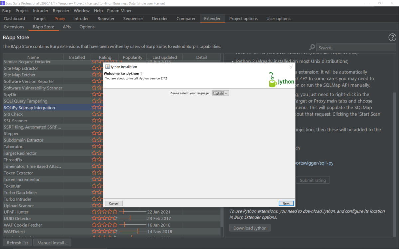The height and width of the screenshot is (249, 399).
Task: Open the APIs sub-tab
Action: [67, 27]
